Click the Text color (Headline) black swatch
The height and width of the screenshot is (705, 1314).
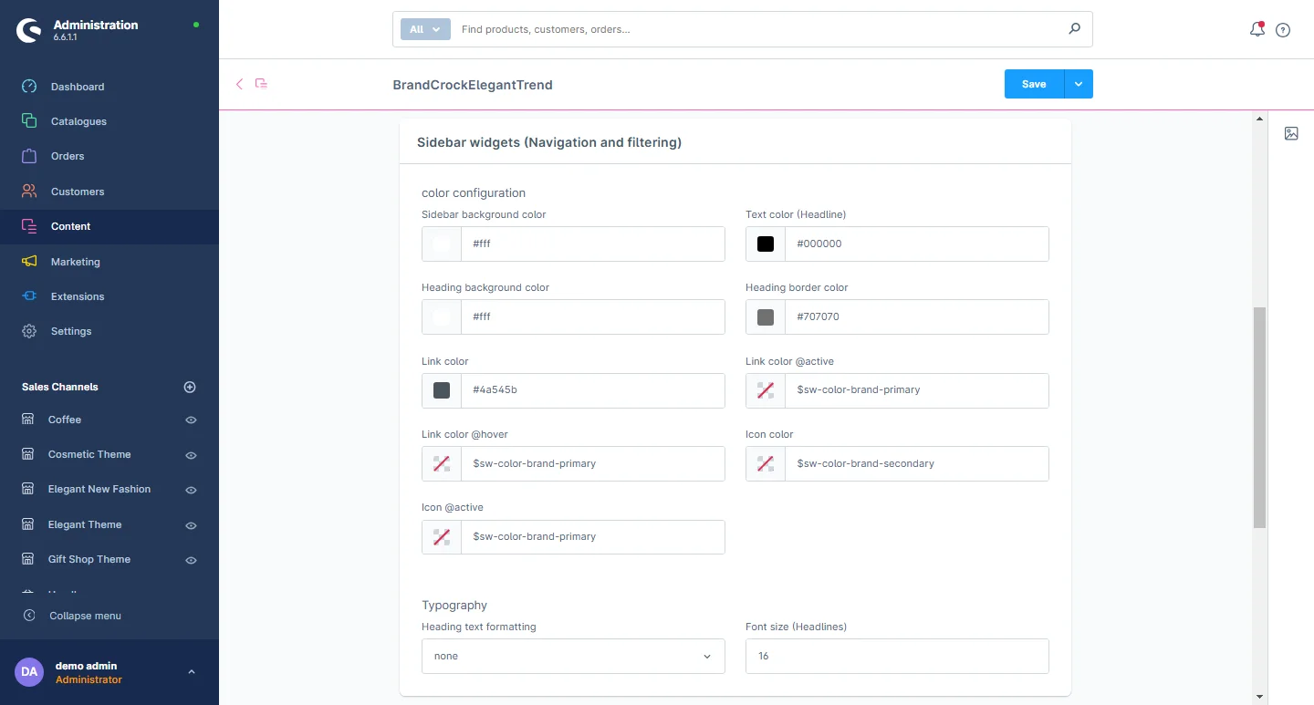tap(766, 244)
